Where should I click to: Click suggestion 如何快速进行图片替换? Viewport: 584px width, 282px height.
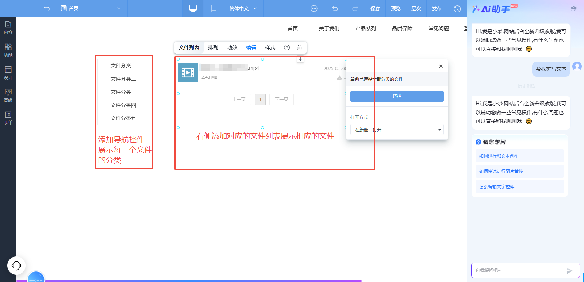(519, 171)
